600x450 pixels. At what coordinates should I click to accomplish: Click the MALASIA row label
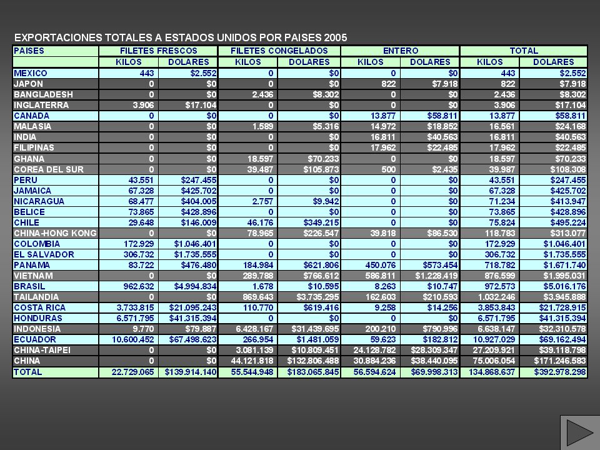32,126
